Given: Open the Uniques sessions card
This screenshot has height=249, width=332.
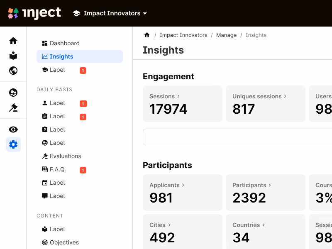Looking at the screenshot, I should coord(266,104).
